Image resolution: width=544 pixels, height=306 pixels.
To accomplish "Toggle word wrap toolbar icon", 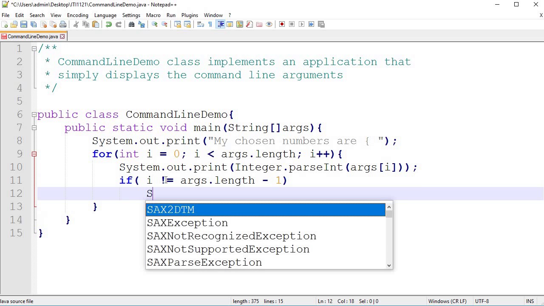I will coord(201,24).
